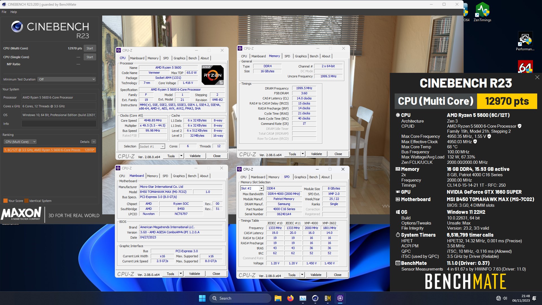Image resolution: width=542 pixels, height=305 pixels.
Task: Open Tools dropdown arrow in CPU-Z SPD window
Action: coord(302,275)
